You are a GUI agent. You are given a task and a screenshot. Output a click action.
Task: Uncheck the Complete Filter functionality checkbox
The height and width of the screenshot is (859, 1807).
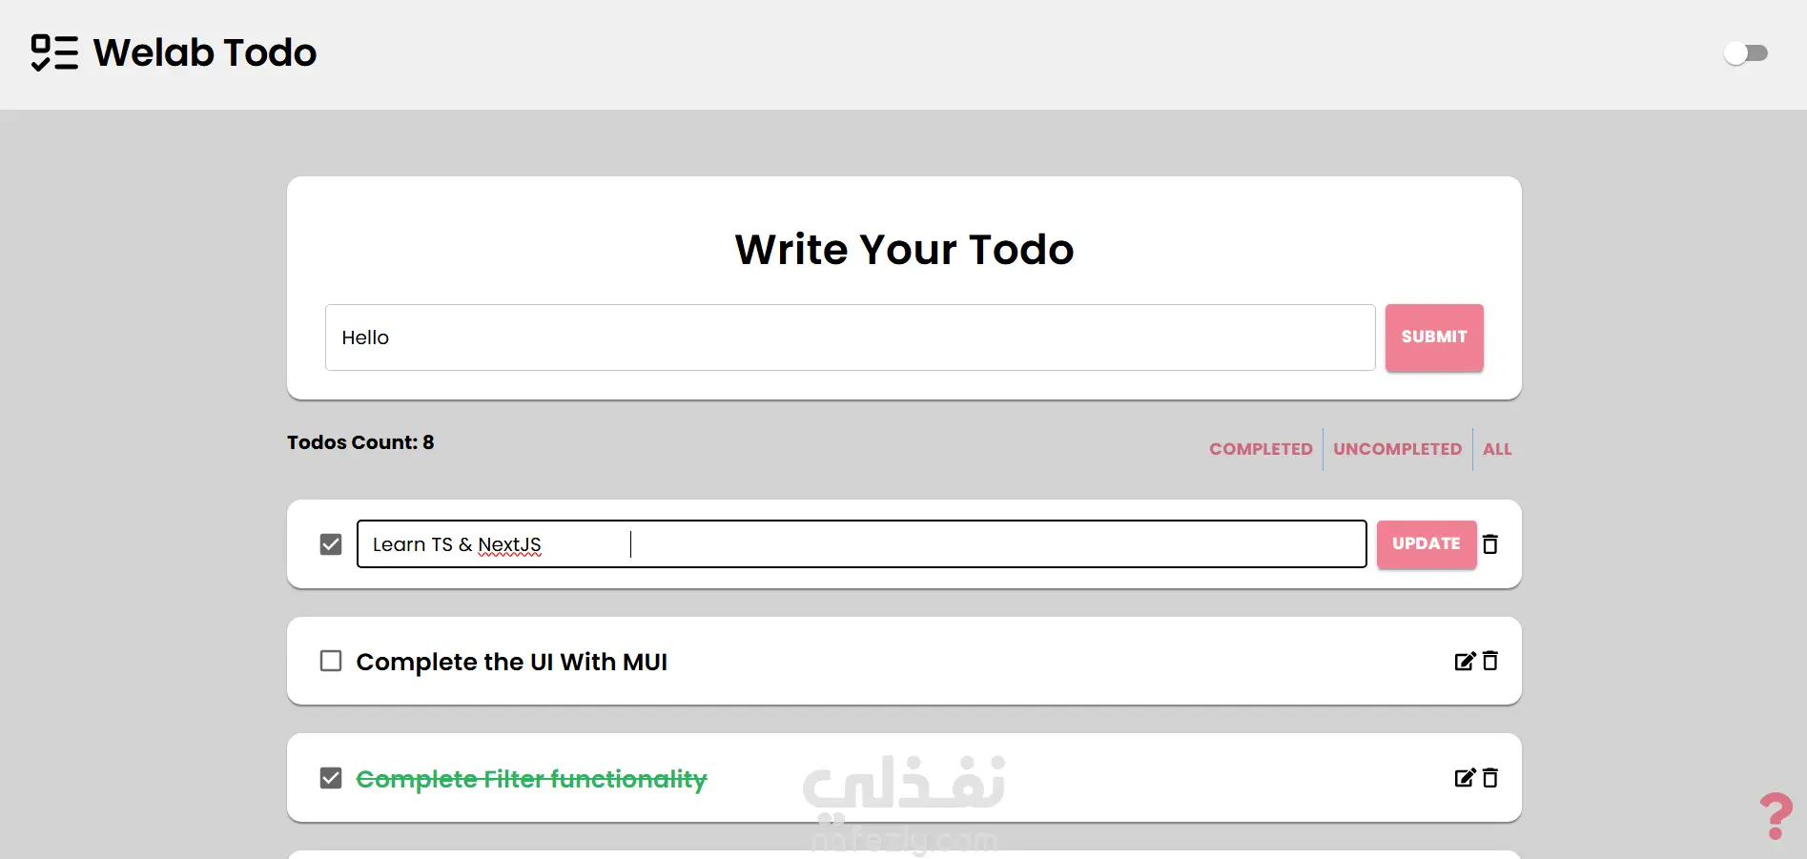tap(331, 778)
